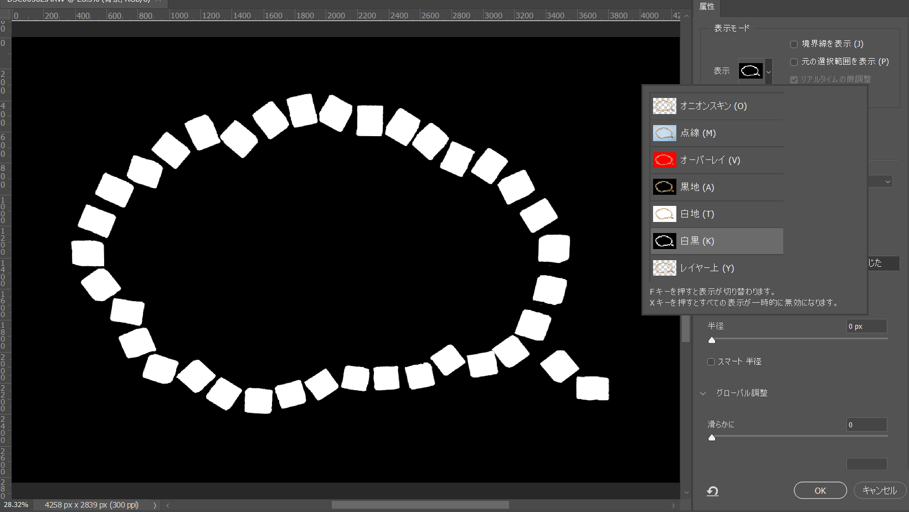Click the OK button
Image resolution: width=909 pixels, height=512 pixels.
[x=820, y=490]
